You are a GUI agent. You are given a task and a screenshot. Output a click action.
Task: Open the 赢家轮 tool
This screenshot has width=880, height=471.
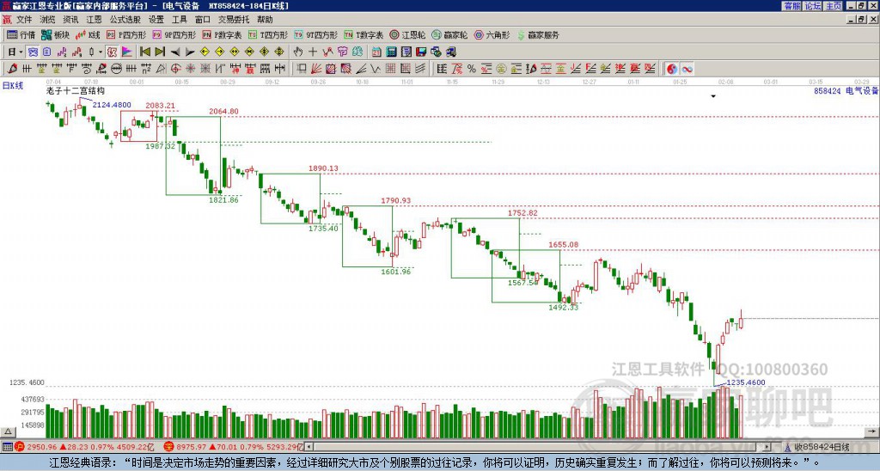[x=449, y=34]
